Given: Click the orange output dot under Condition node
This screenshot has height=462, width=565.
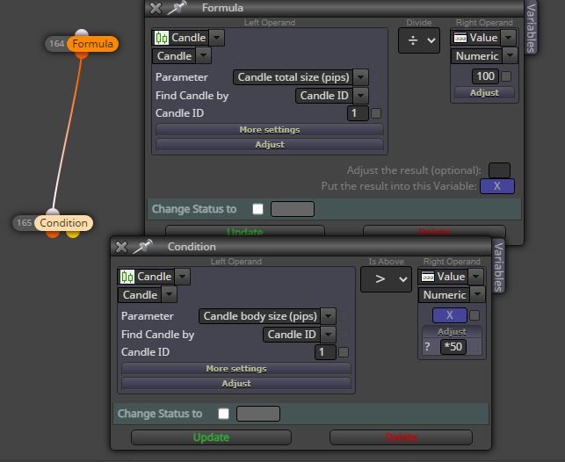Looking at the screenshot, I should point(53,234).
